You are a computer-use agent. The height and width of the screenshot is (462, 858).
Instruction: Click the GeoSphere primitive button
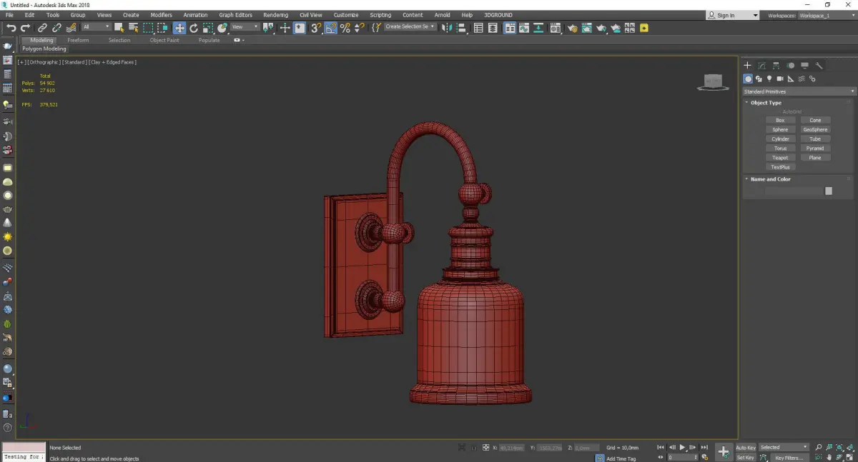[815, 130]
